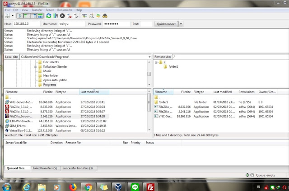289x191 pixels.
Task: Click the FileZilla_Server file icon in local list
Action: (7, 116)
